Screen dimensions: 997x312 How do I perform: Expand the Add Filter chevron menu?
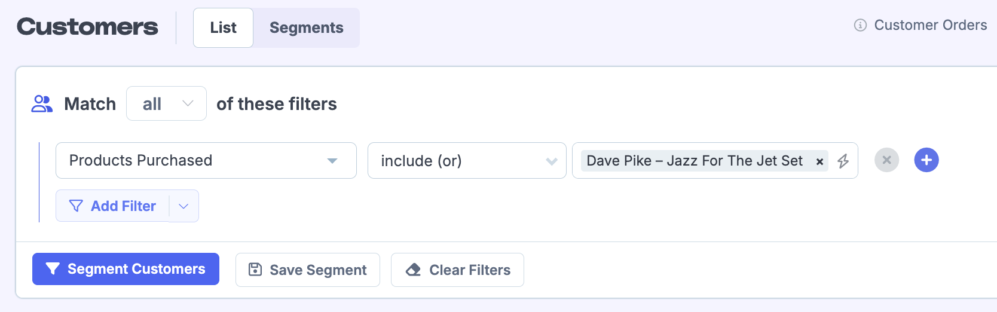(x=184, y=206)
